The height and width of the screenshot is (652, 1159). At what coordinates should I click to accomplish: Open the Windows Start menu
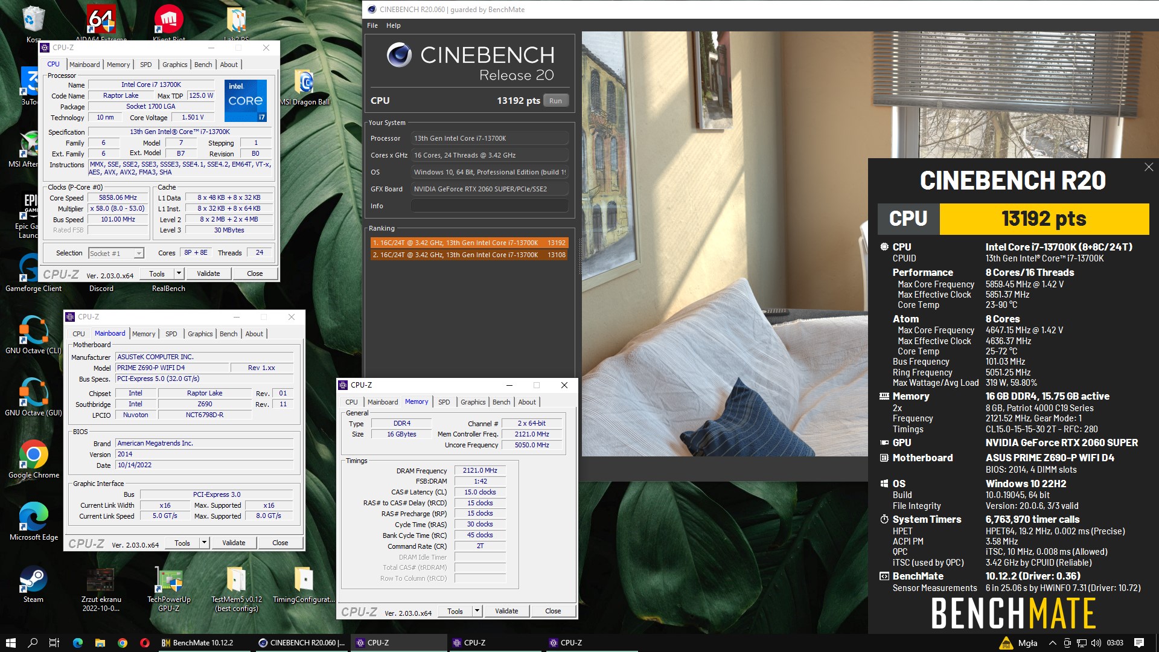[x=10, y=643]
